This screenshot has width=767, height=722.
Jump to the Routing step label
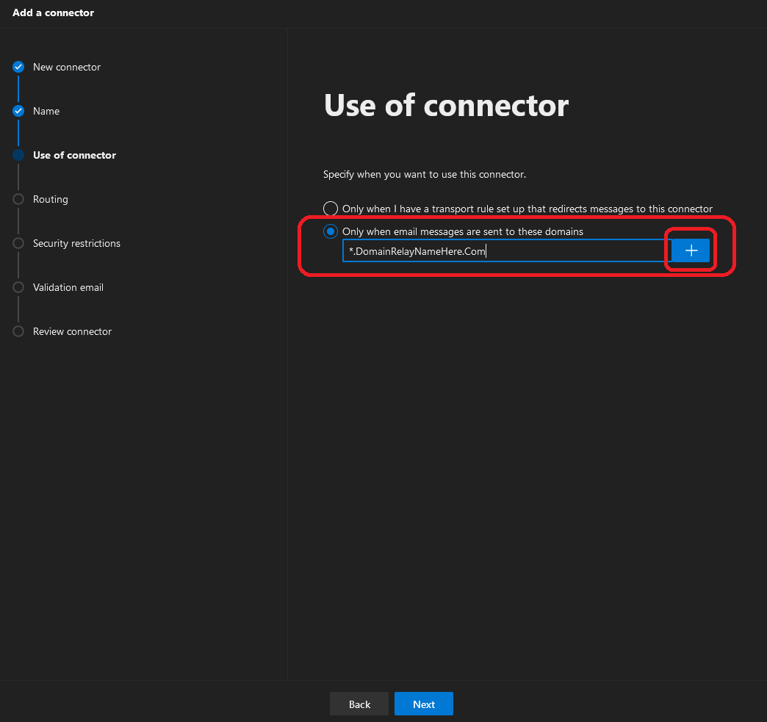click(51, 199)
